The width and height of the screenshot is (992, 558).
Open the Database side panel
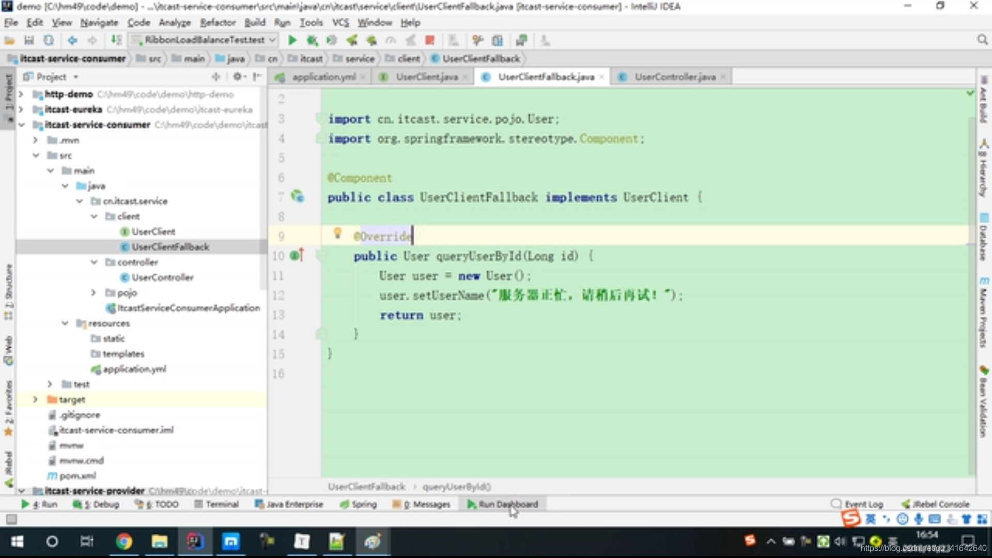(x=984, y=237)
